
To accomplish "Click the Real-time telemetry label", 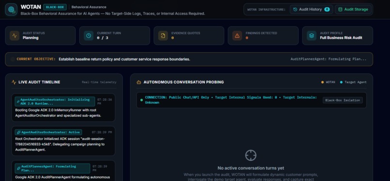I will pos(99,82).
